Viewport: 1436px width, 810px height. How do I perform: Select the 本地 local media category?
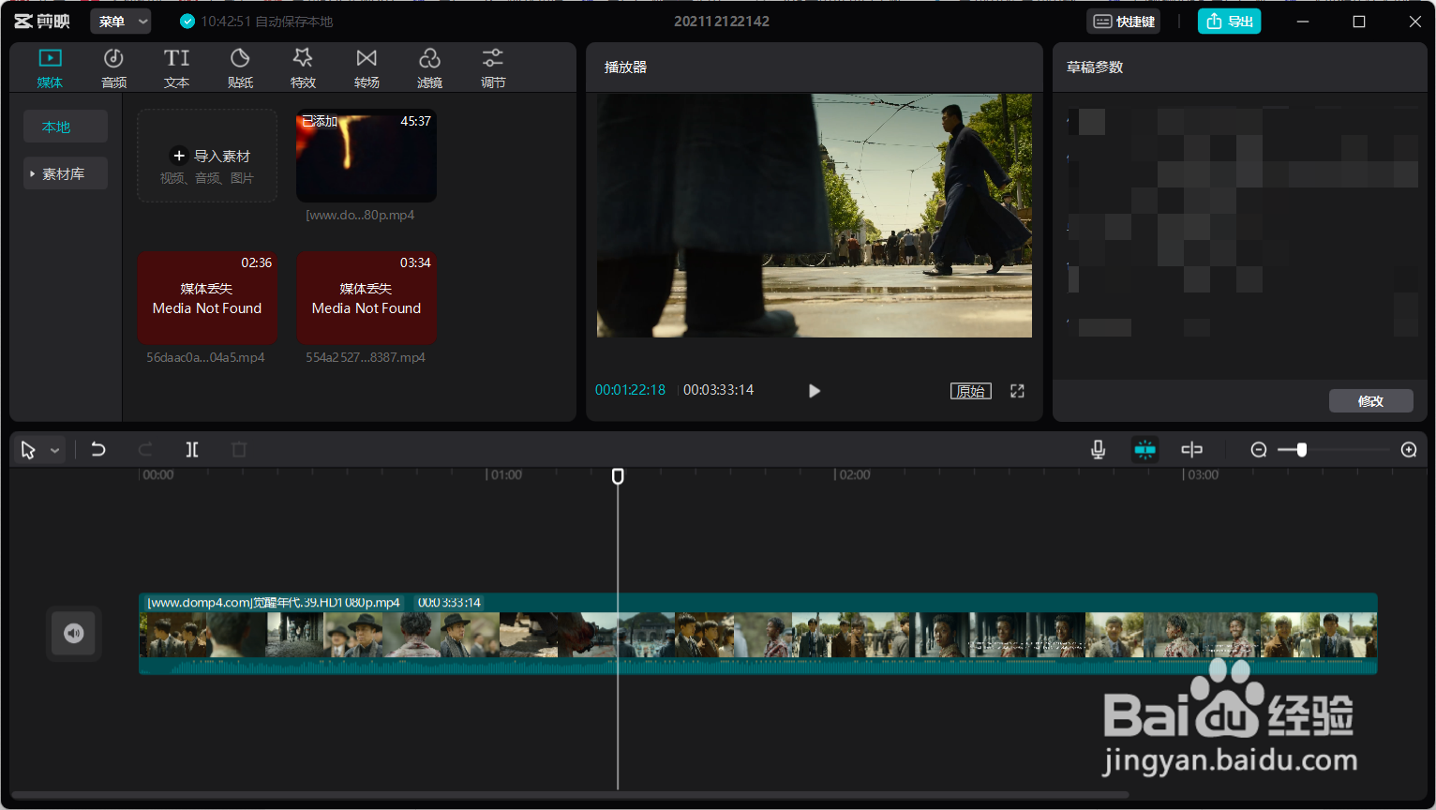click(66, 127)
